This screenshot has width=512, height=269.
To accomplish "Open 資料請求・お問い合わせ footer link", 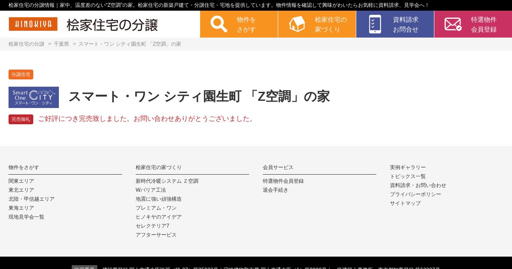I will 418,185.
